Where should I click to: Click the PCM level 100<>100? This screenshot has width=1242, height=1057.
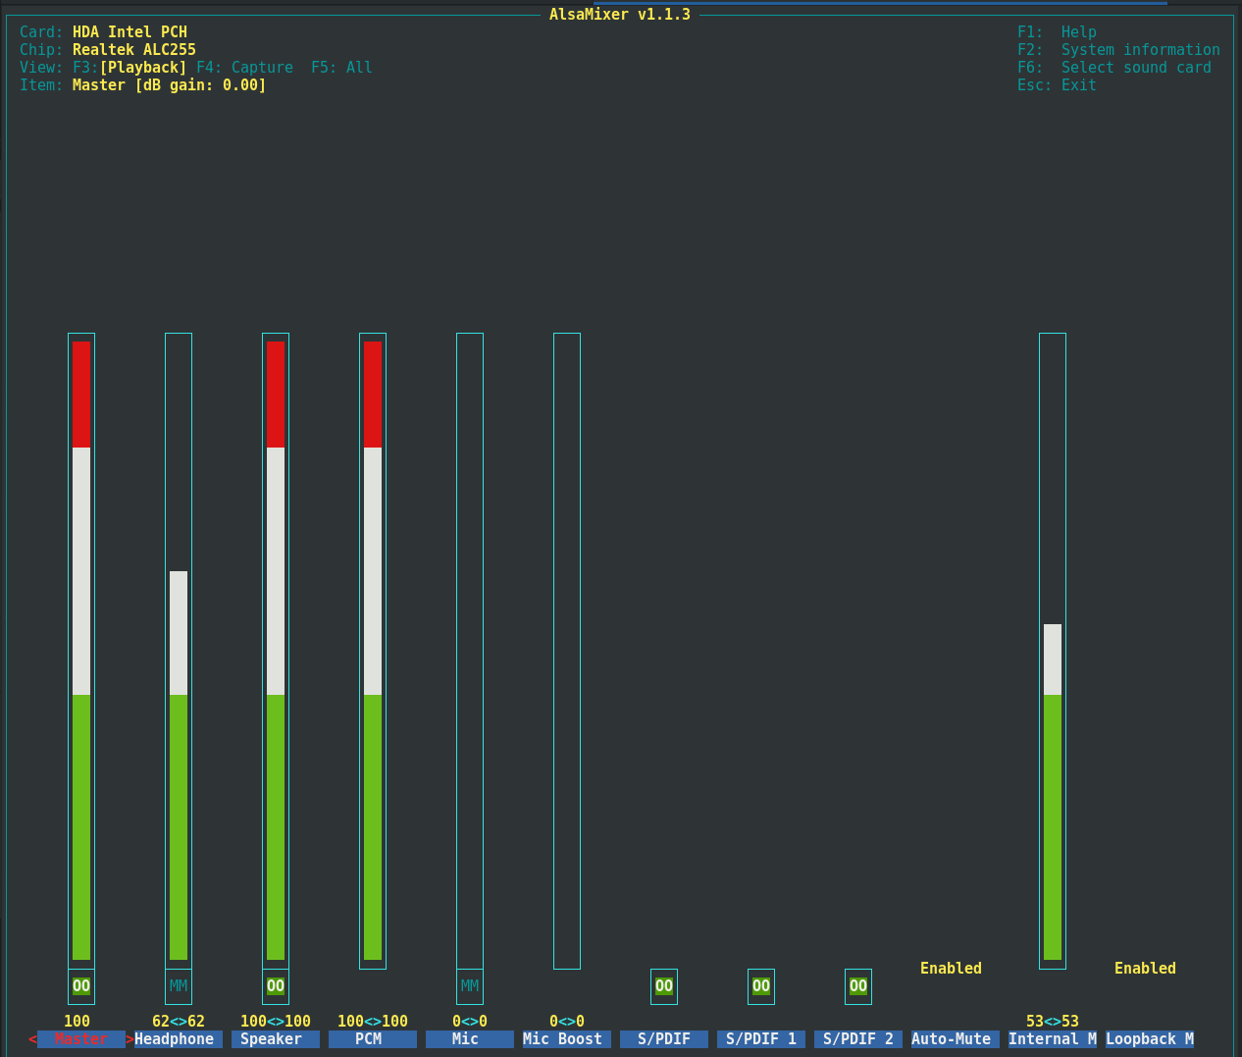tap(373, 1022)
